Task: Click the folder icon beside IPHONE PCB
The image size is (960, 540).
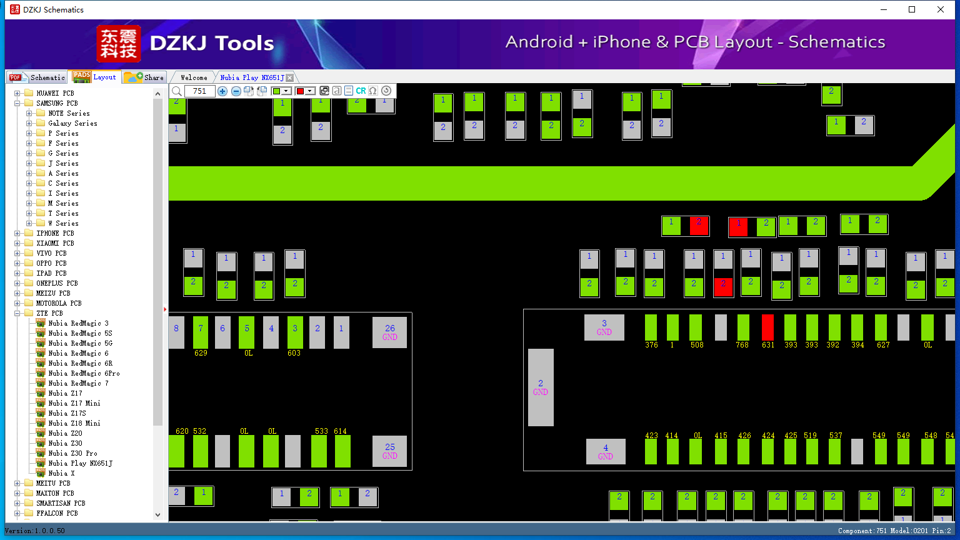Action: pyautogui.click(x=29, y=233)
